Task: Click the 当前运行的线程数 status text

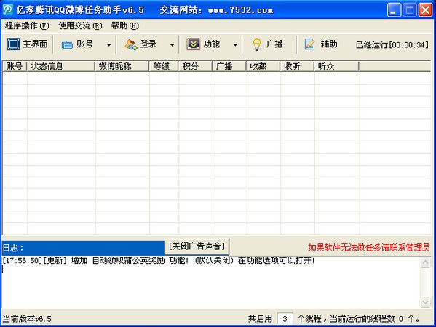Action: (375, 319)
